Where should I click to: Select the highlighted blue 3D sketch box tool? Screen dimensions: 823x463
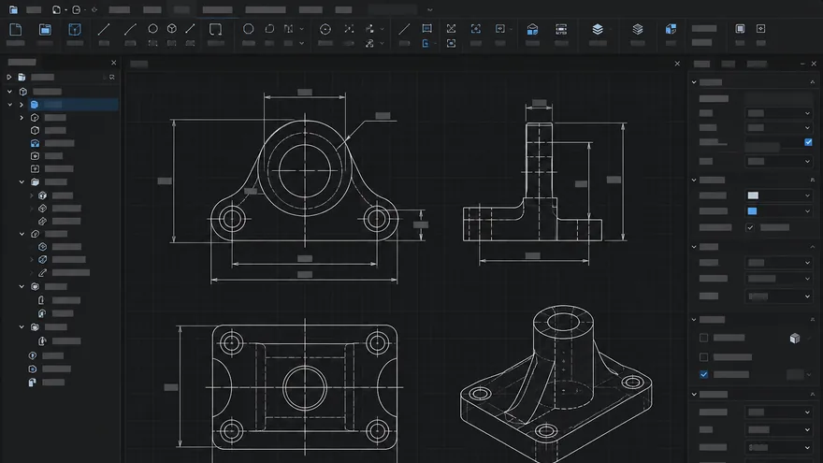pos(75,29)
